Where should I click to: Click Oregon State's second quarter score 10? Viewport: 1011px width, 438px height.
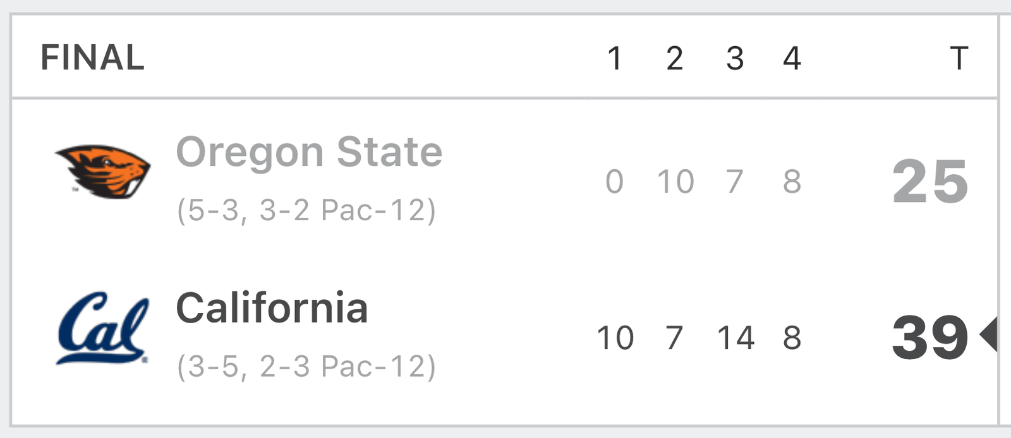[x=675, y=182]
